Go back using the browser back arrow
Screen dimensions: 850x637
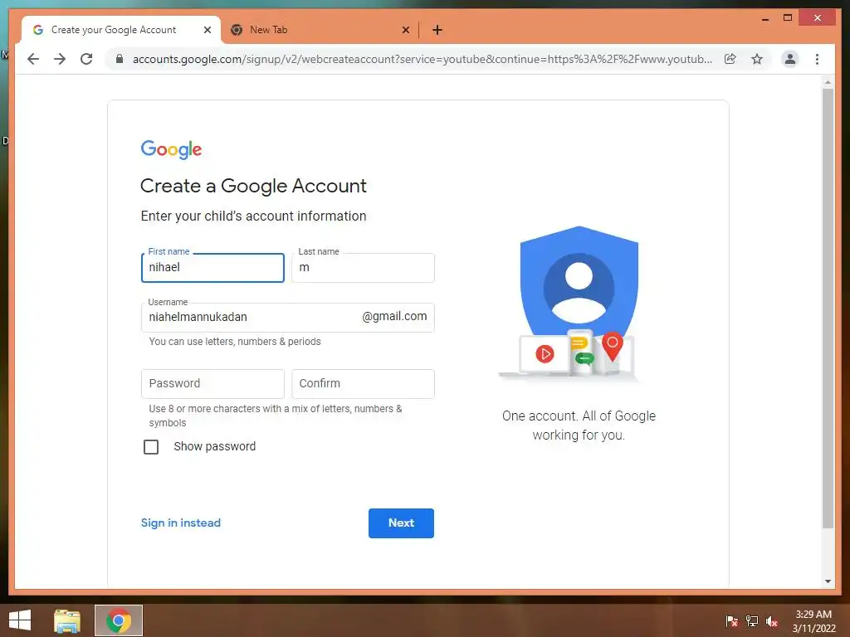pos(33,59)
